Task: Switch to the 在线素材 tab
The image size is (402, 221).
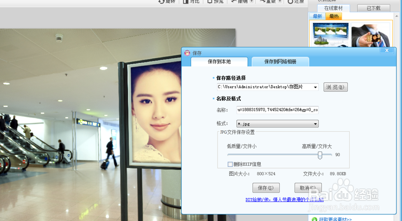Action: coord(333,8)
